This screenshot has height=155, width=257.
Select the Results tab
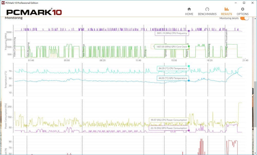[x=226, y=12]
